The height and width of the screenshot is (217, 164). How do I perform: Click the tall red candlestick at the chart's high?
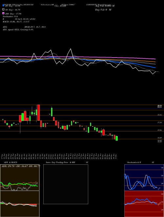pyautogui.click(x=39, y=112)
